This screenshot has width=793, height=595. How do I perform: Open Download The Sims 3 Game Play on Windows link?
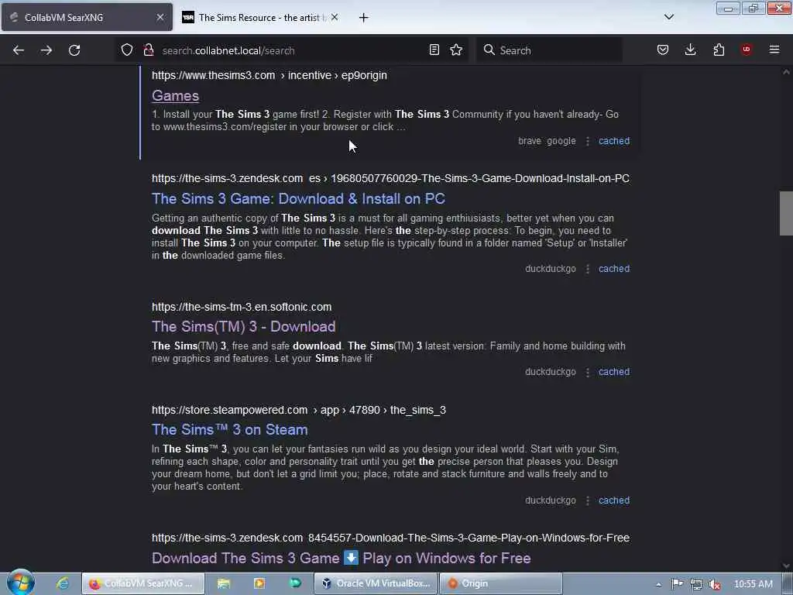(342, 558)
